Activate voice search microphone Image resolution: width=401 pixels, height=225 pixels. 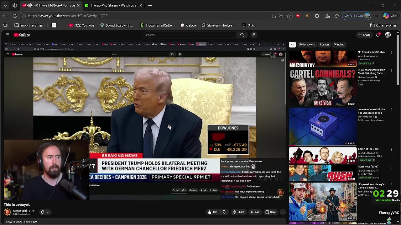pos(254,35)
